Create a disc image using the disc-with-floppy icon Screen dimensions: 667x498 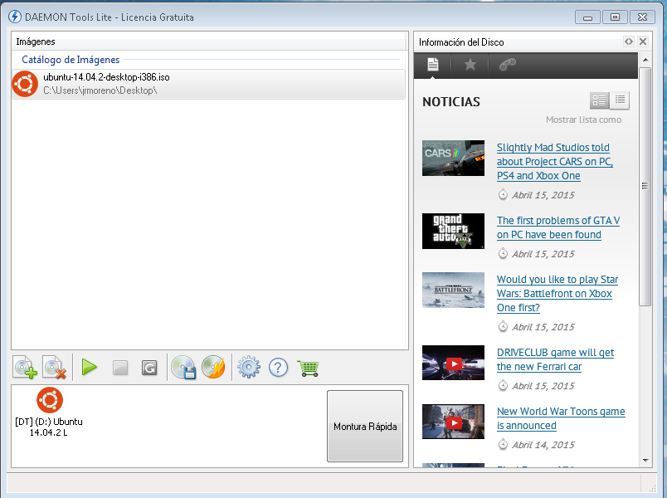point(183,368)
